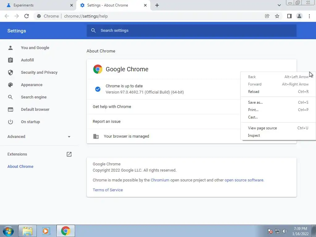This screenshot has height=237, width=316.
Task: Choose Reload from context menu
Action: [278, 92]
